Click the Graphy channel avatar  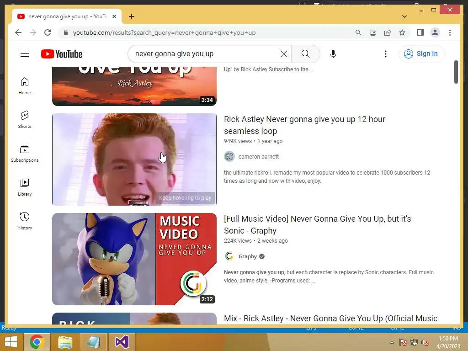coord(229,256)
